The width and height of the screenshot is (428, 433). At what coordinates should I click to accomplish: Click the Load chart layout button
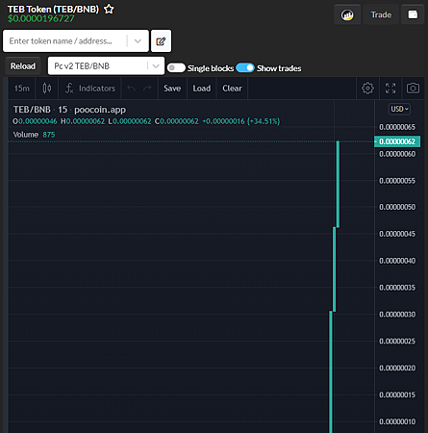click(202, 89)
